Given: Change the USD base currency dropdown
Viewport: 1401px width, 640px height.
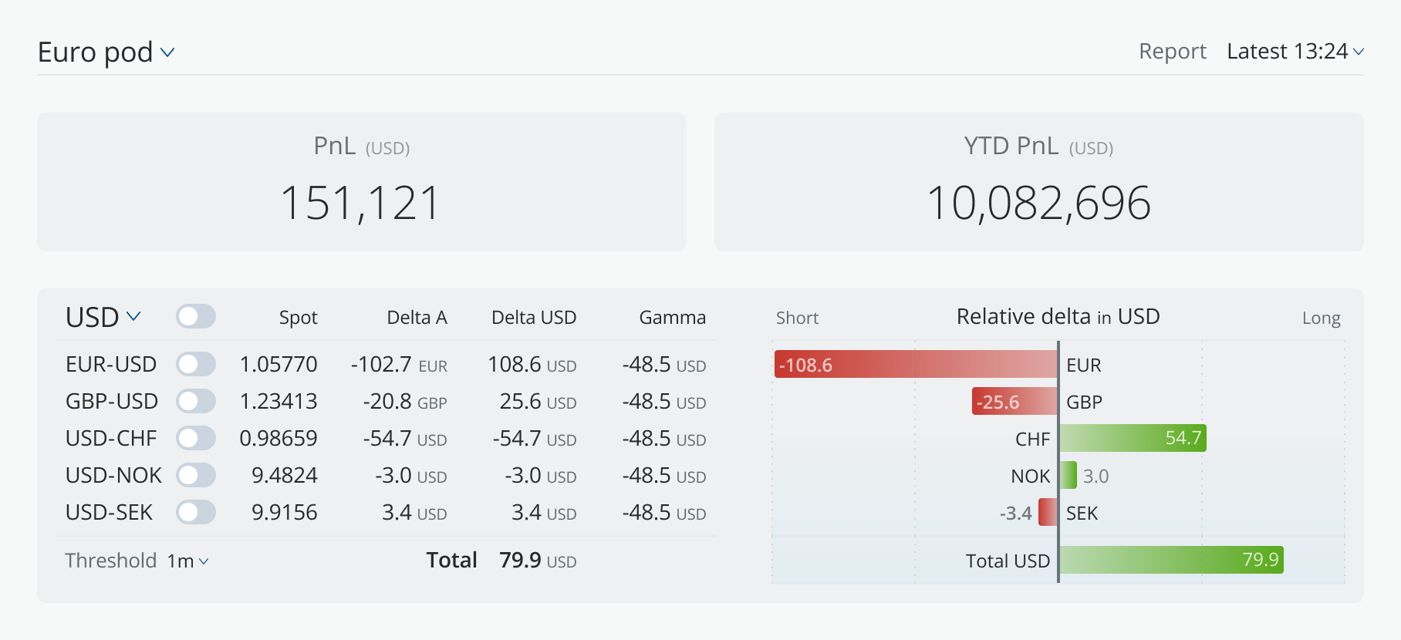Looking at the screenshot, I should click(x=103, y=317).
